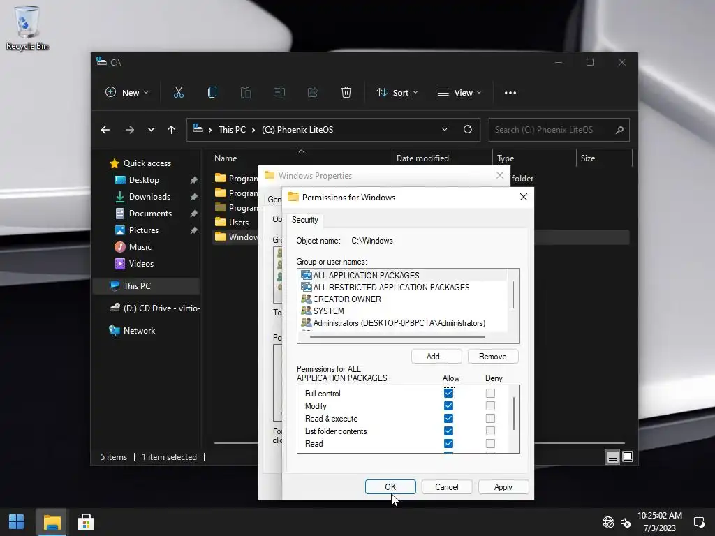Click the network globe icon in system tray
Screen dimensions: 715x536
pos(608,522)
